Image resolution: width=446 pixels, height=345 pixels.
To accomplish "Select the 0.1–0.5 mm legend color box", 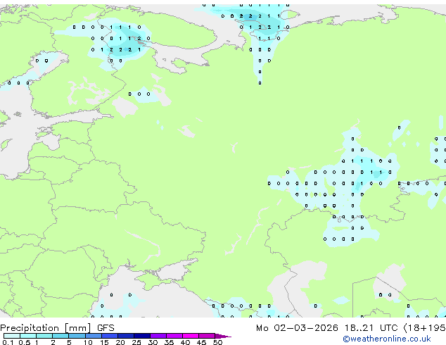I will click(12, 336).
